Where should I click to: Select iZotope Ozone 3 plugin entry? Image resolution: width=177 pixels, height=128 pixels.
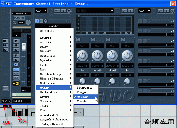pyautogui.click(x=54, y=124)
